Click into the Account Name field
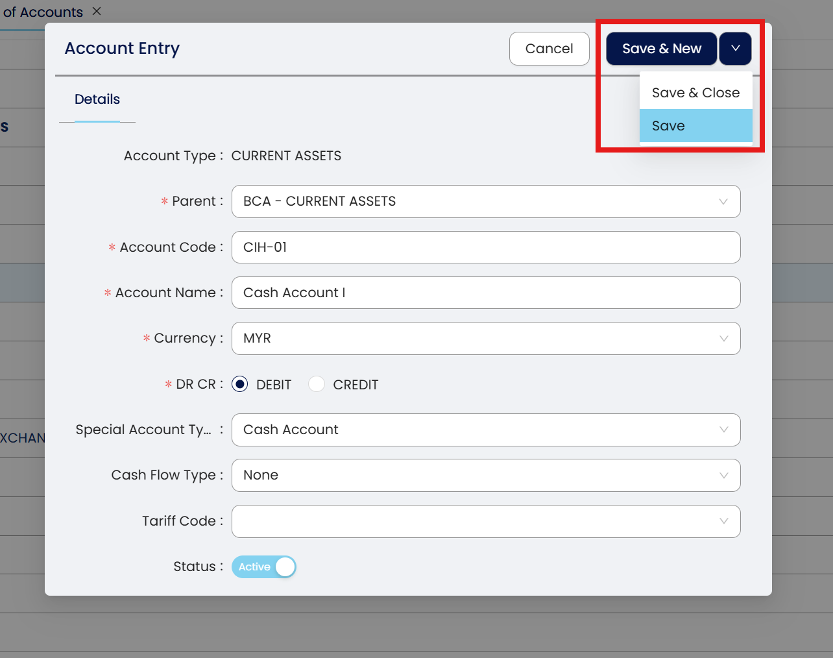 [485, 293]
